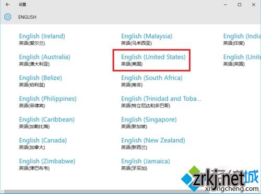Click the settings gear icon
The height and width of the screenshot is (194, 261).
pos(8,17)
